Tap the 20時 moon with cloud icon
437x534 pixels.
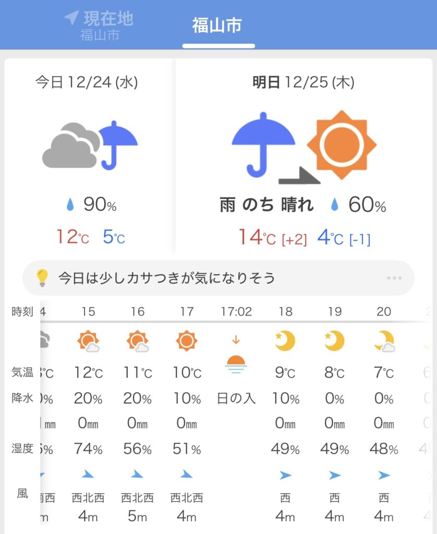pos(384,342)
